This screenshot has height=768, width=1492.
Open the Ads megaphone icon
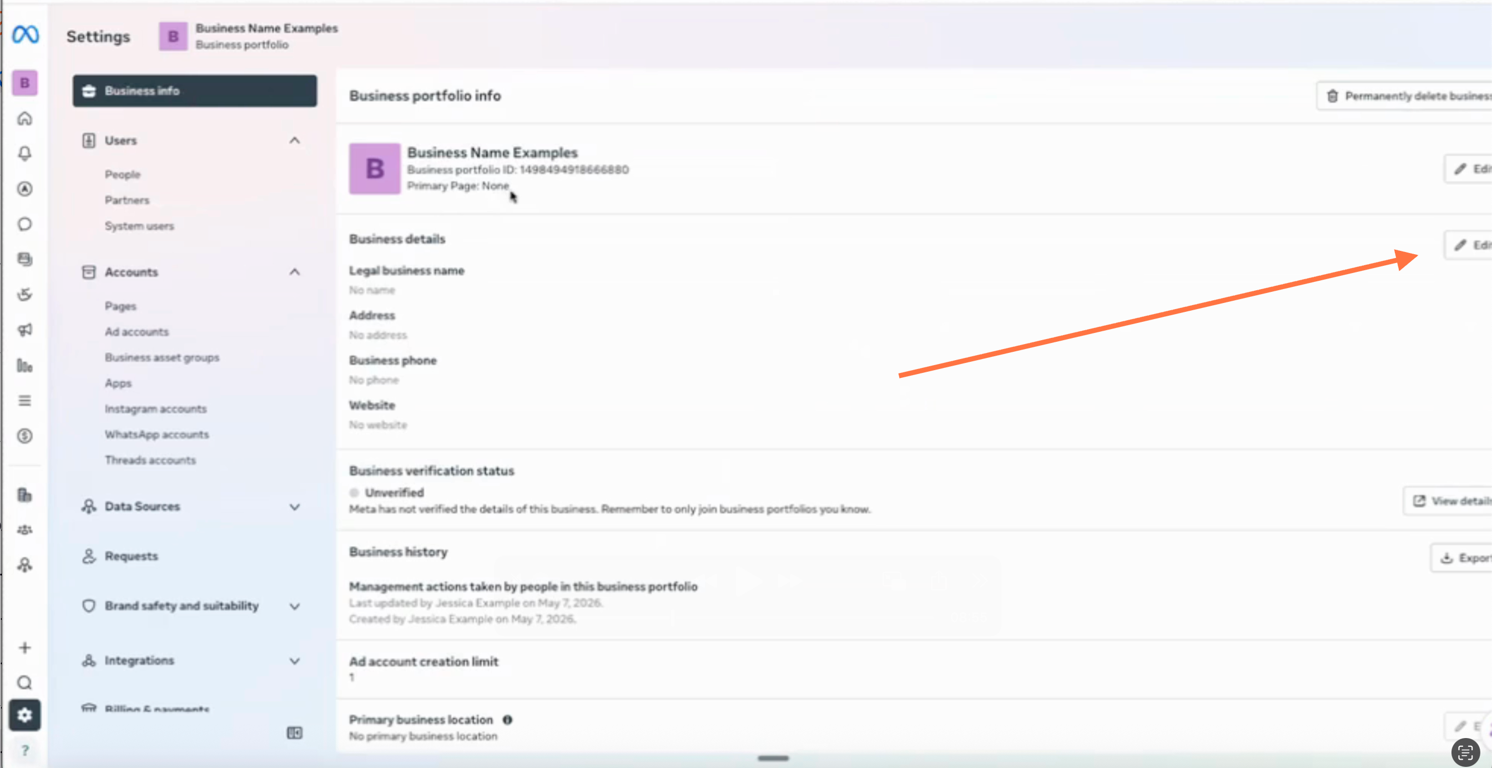[x=24, y=330]
